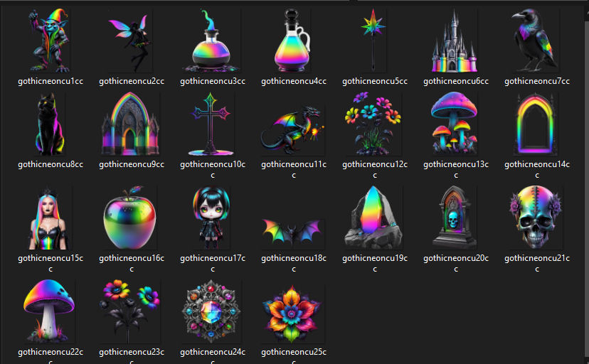Click the file name gothicneoncu21cc

point(537,263)
